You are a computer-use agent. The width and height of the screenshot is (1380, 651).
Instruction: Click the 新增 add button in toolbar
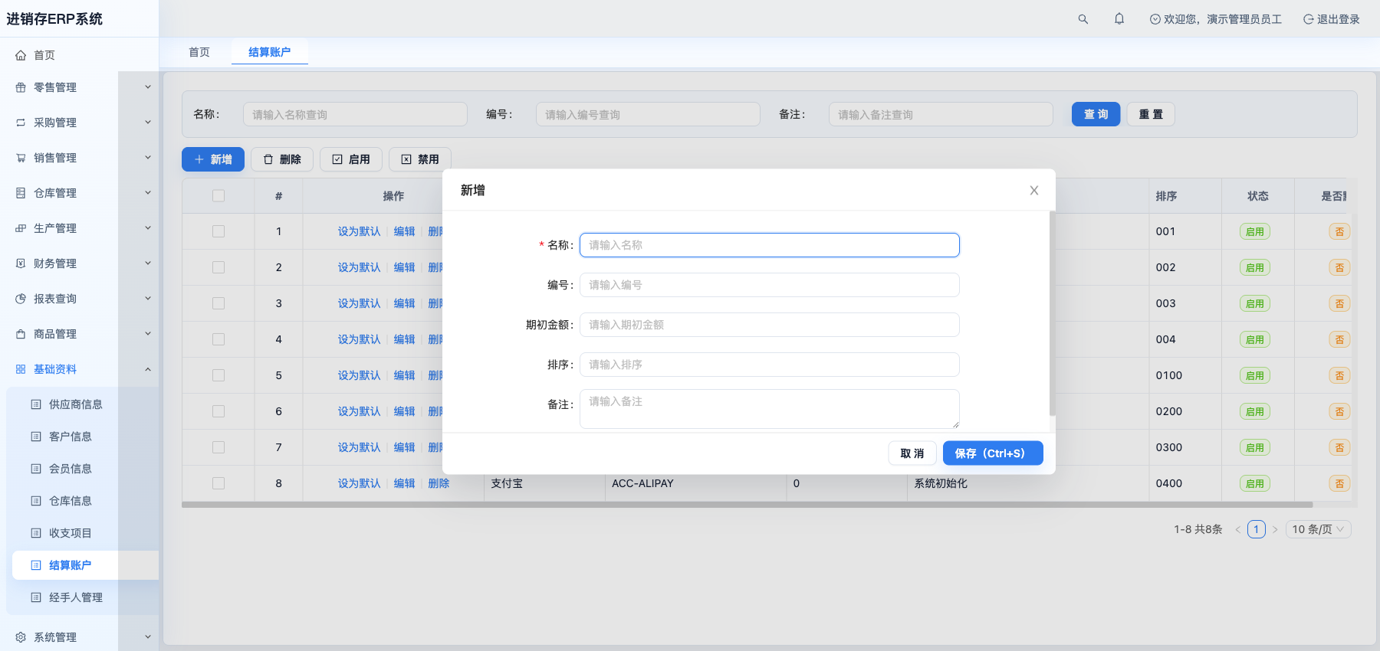tap(213, 159)
